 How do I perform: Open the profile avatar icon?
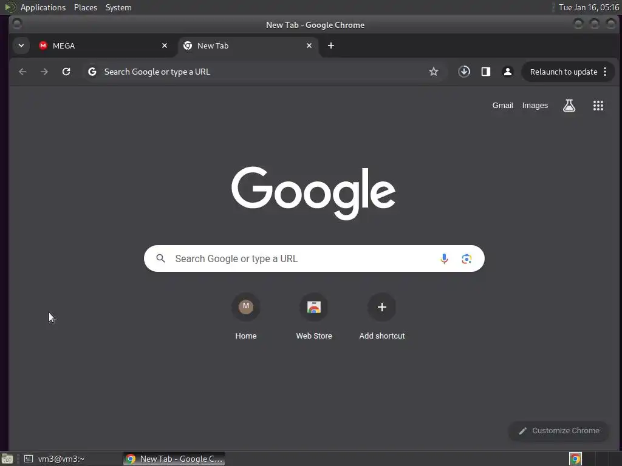507,72
